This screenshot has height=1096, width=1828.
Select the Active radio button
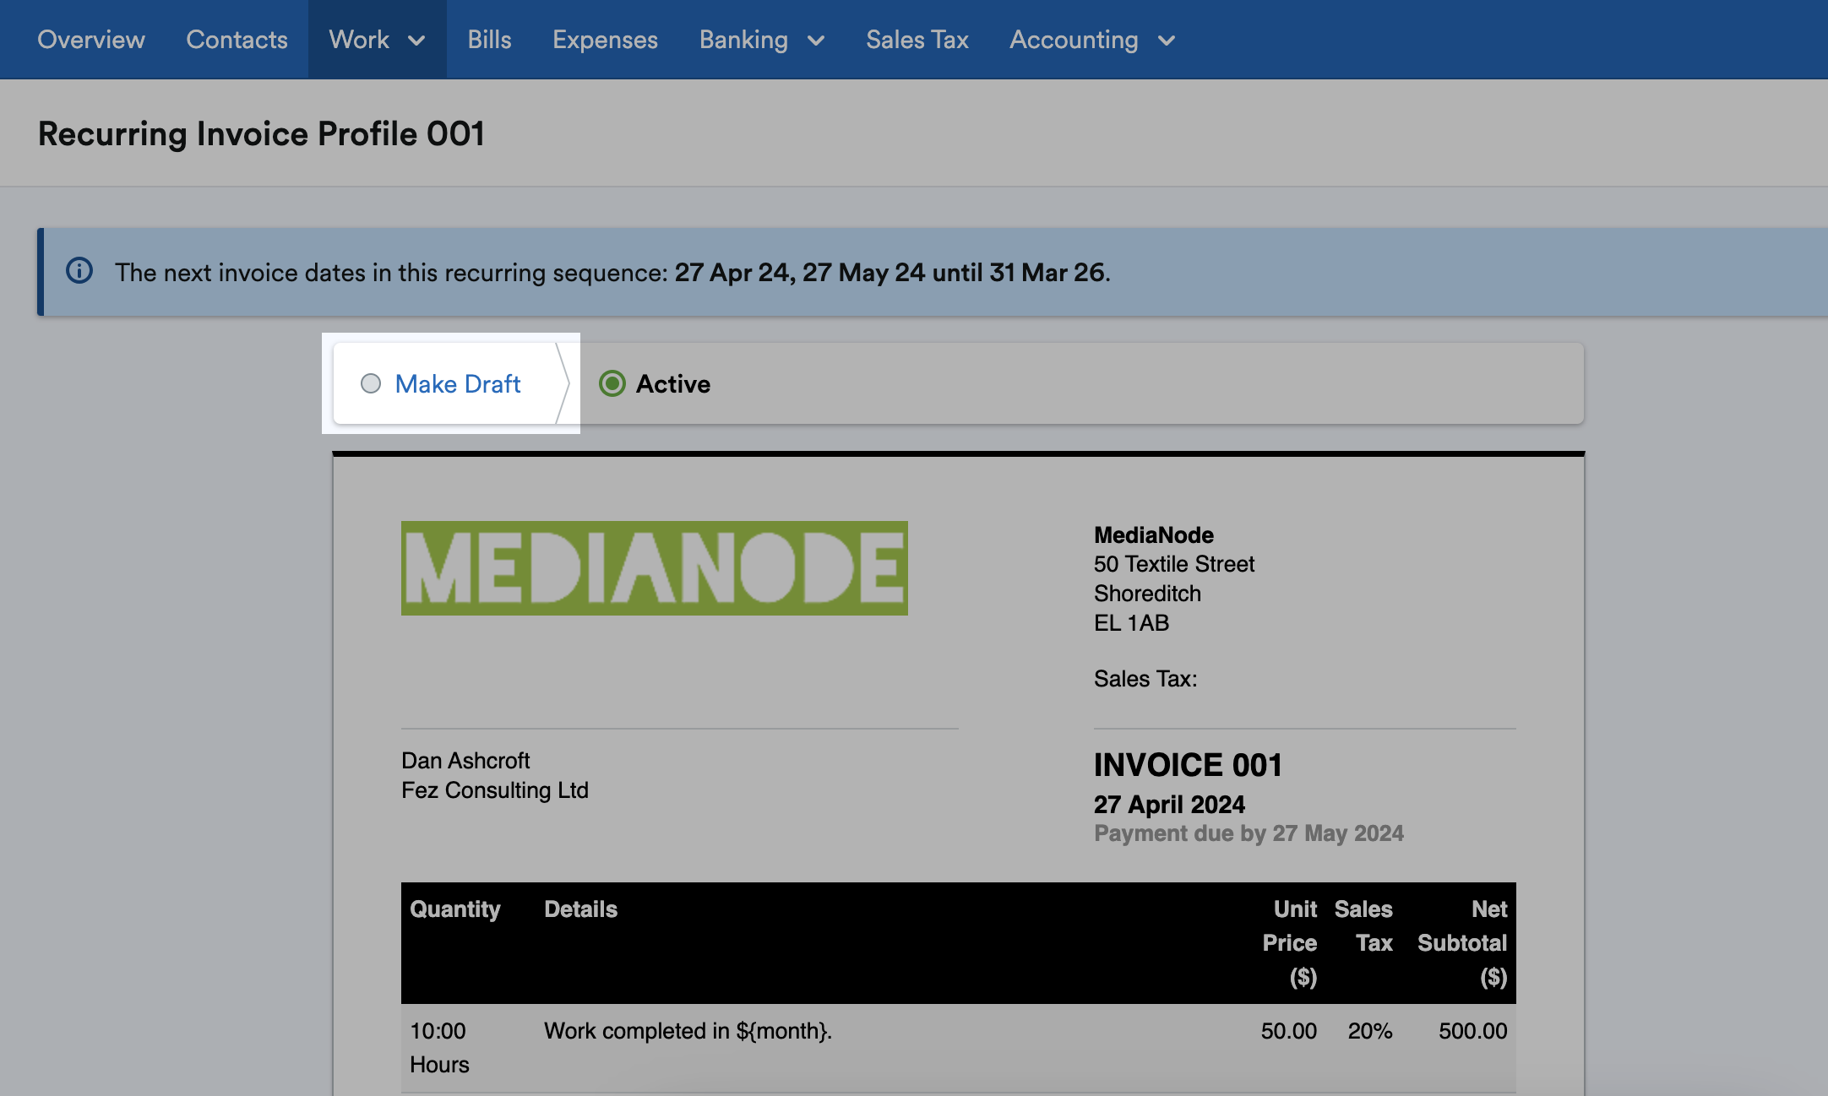[612, 384]
